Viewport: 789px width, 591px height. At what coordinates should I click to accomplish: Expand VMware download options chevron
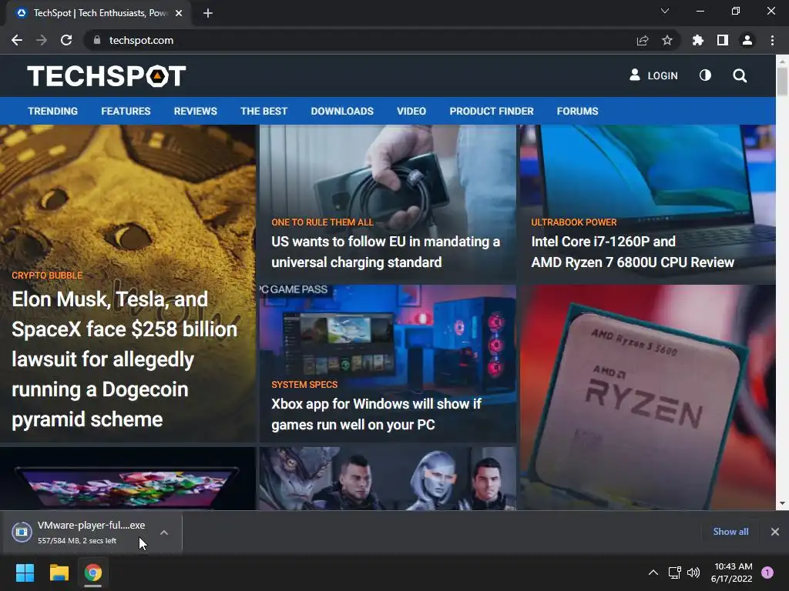click(x=164, y=533)
